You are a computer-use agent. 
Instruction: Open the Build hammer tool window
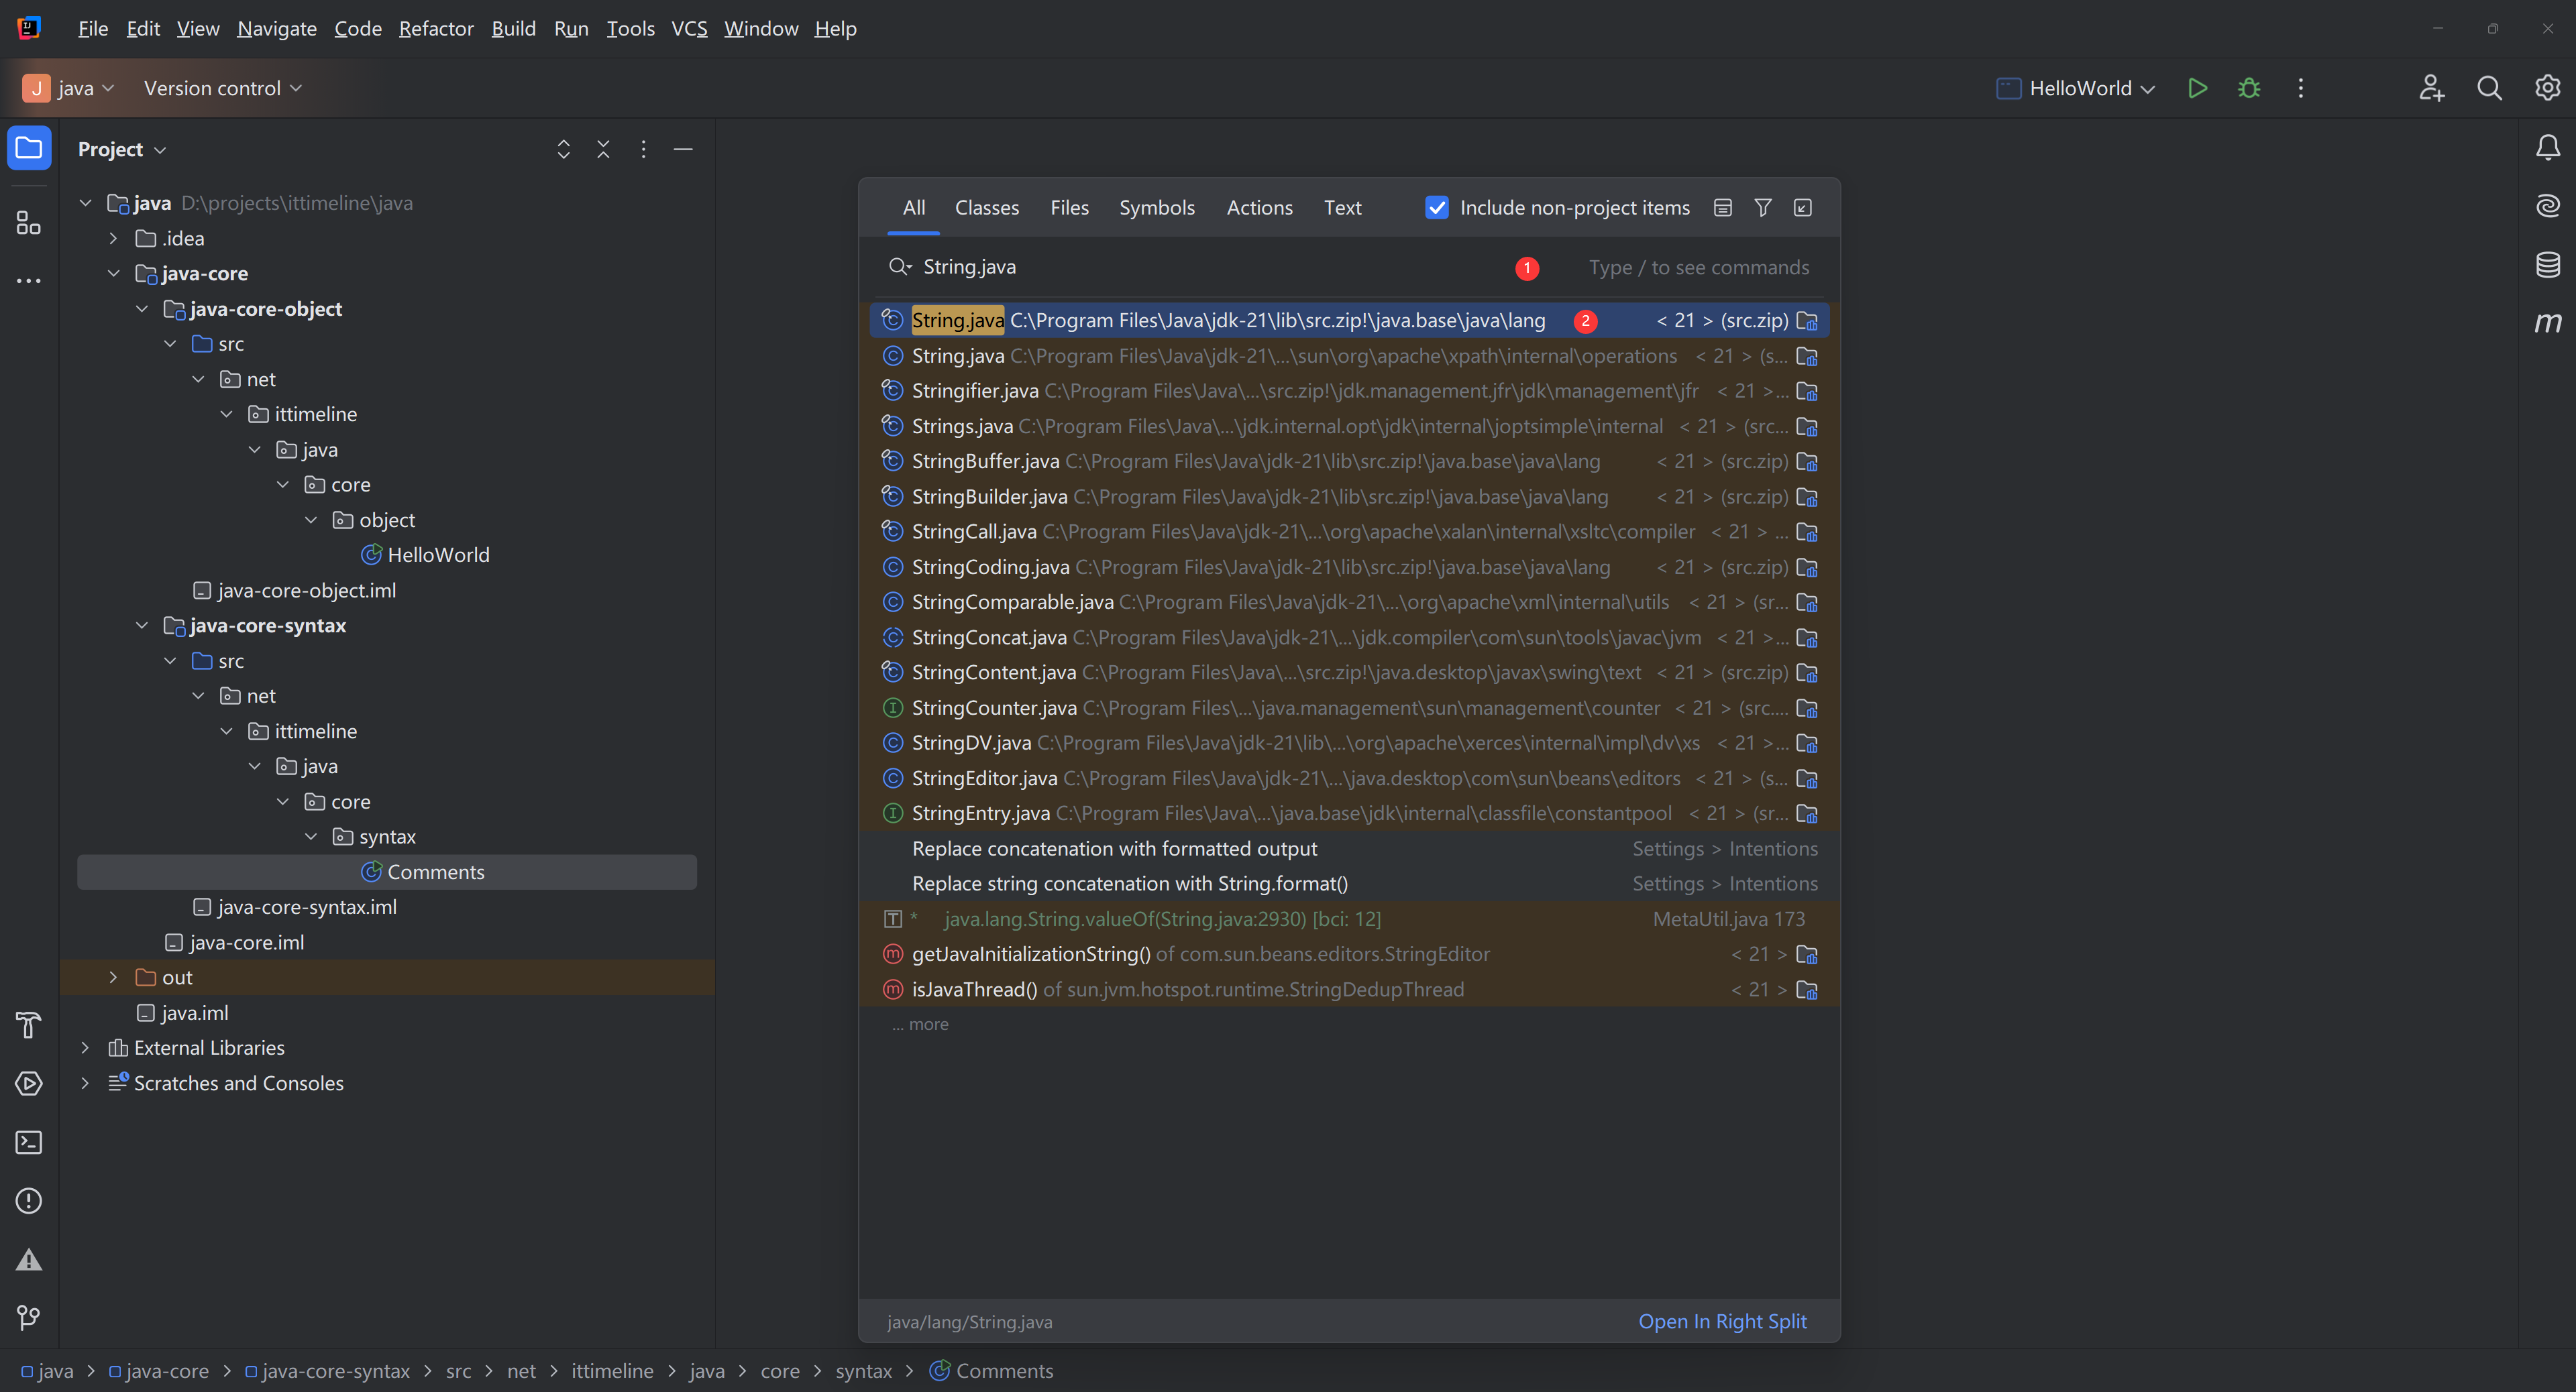coord(29,1025)
